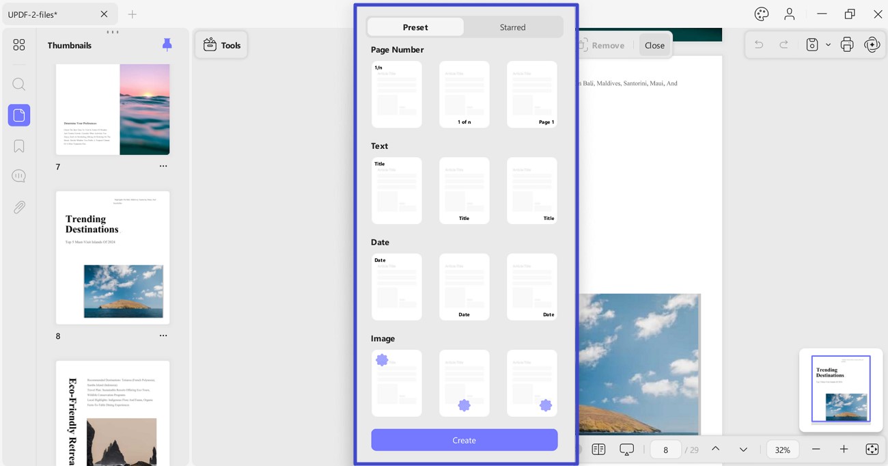Click the page number field showing 8
This screenshot has width=888, height=466.
(x=665, y=450)
